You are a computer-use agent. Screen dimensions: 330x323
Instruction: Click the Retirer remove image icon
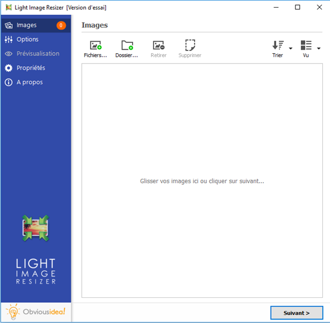pyautogui.click(x=158, y=46)
